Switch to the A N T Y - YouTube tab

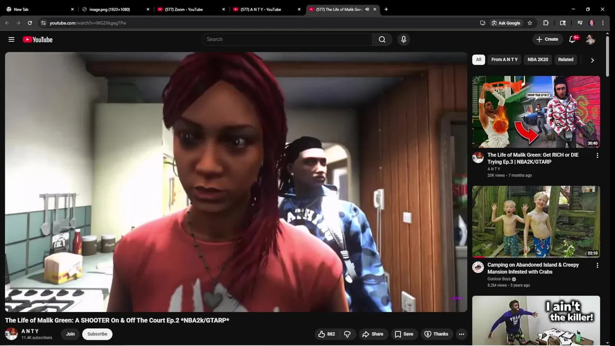[267, 9]
